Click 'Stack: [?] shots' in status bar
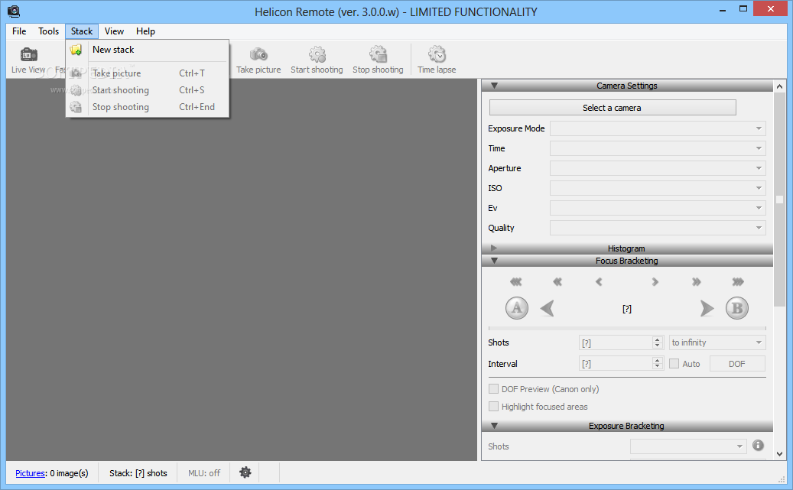 [138, 473]
